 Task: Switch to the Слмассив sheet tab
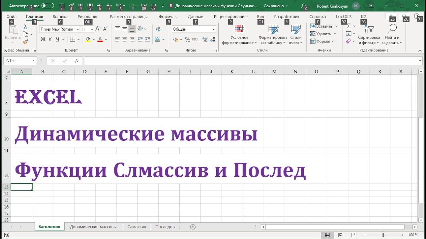[x=137, y=227]
